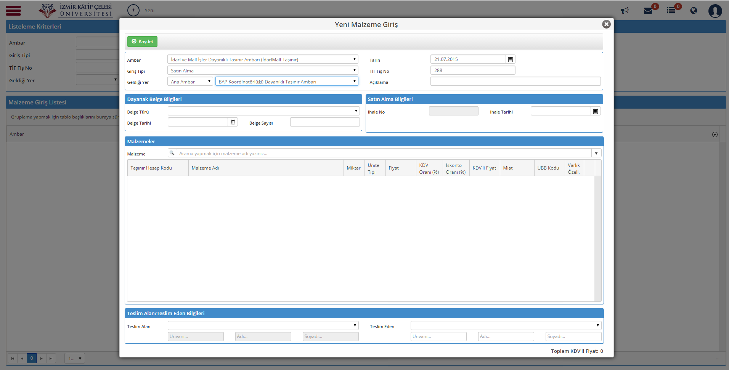Click Ambar column header in background list
Viewport: 729px width, 370px height.
tap(17, 134)
